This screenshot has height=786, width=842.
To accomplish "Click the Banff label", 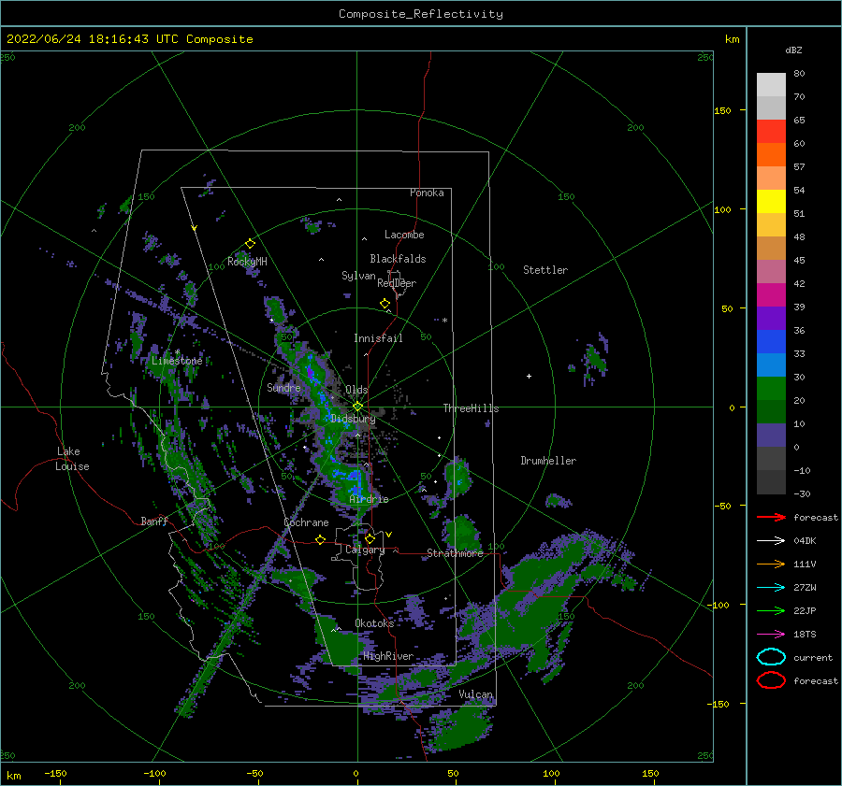I will (154, 521).
